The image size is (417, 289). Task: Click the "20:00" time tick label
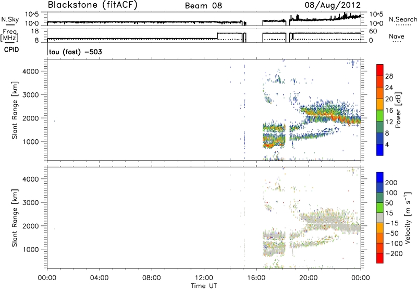[308, 278]
